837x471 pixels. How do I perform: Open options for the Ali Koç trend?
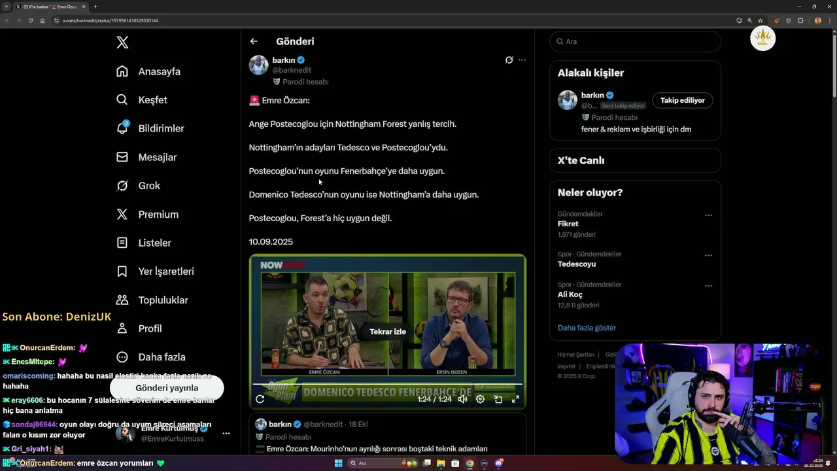point(708,286)
